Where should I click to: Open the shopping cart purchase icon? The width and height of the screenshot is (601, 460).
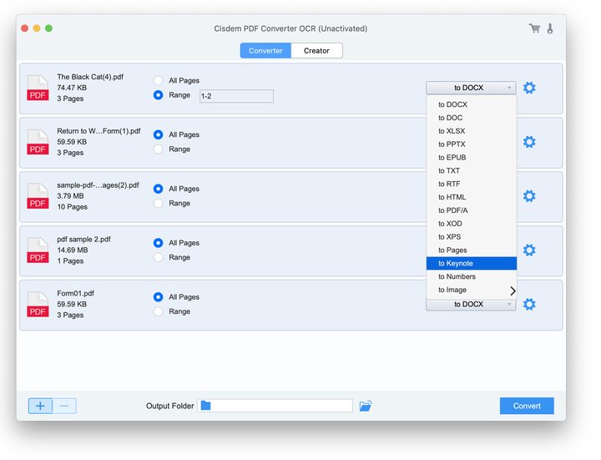click(535, 28)
